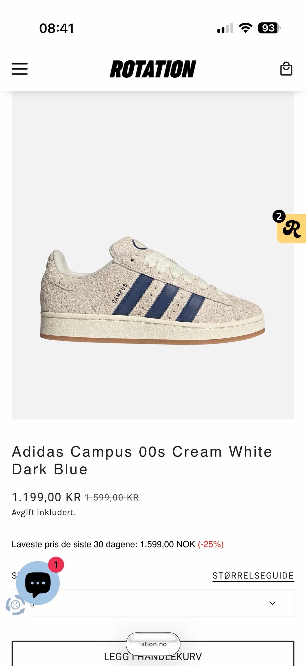
Task: Tap the Adidas Campus 00s product title
Action: 142,460
